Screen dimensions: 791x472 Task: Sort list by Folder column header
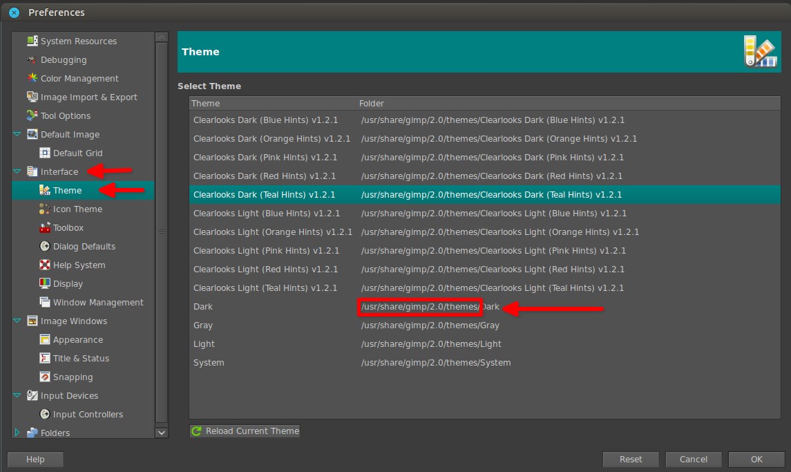[569, 104]
